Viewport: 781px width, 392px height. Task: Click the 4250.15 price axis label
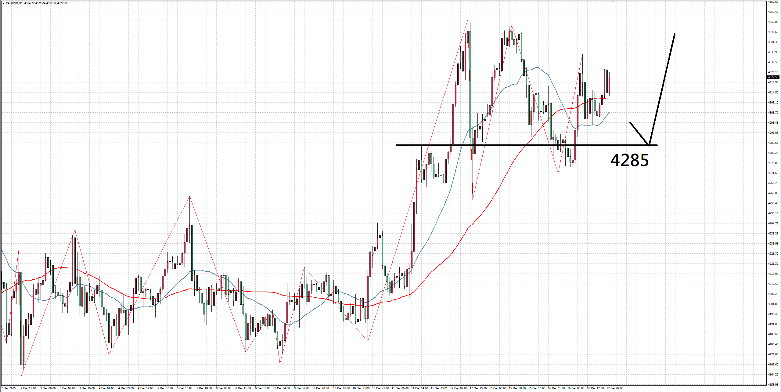click(773, 213)
